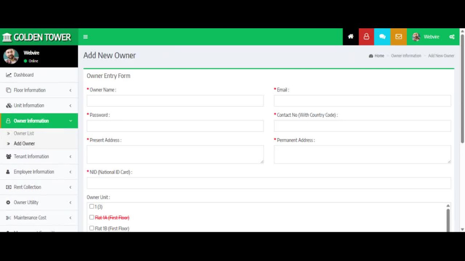Click the main page vertical scrollbar
Viewport: 465px width, 261px height.
pyautogui.click(x=462, y=89)
